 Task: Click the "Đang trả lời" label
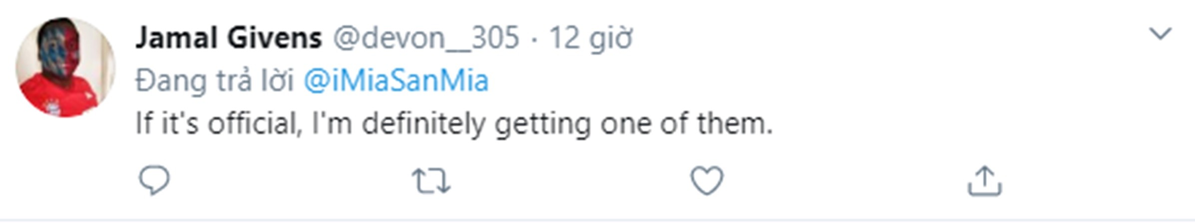214,81
